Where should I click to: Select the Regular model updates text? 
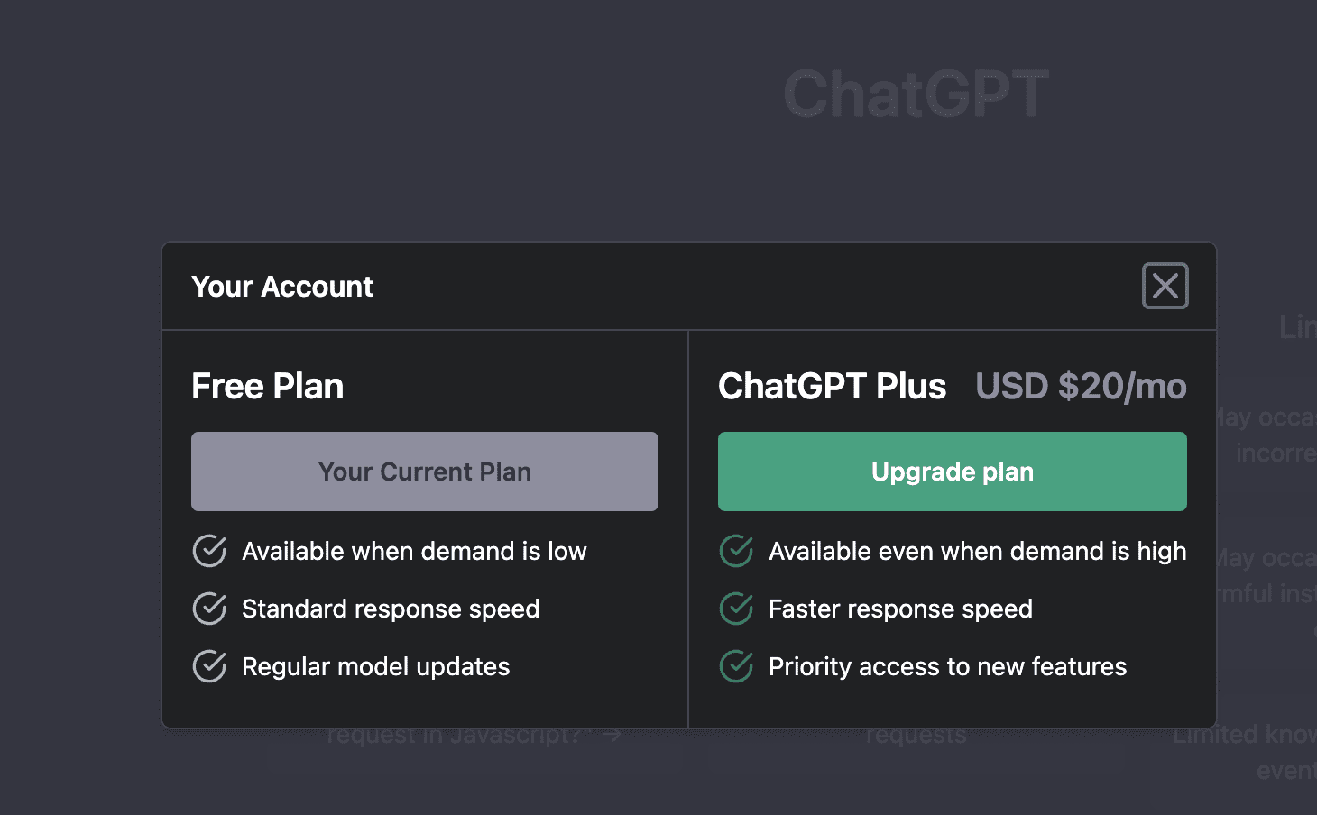(x=375, y=666)
